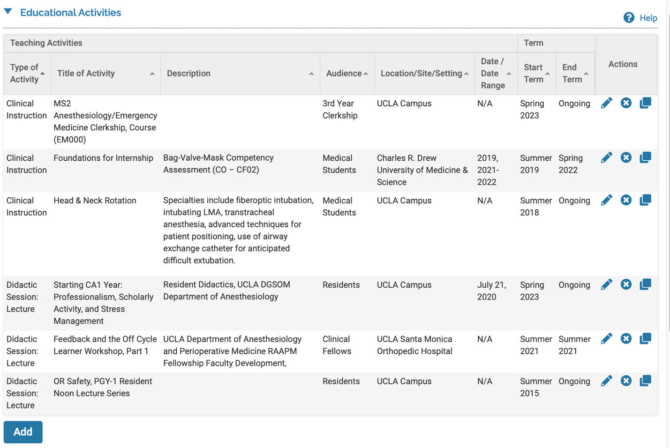Edit the Head & Neck Rotation row
Screen dimensions: 670x448
coord(606,200)
